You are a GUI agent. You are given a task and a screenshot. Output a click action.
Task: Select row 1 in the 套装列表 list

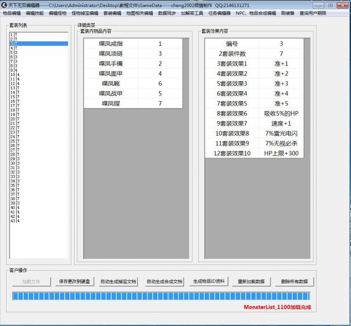(39, 35)
